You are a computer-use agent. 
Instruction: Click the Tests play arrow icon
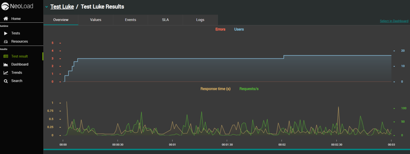[6, 33]
